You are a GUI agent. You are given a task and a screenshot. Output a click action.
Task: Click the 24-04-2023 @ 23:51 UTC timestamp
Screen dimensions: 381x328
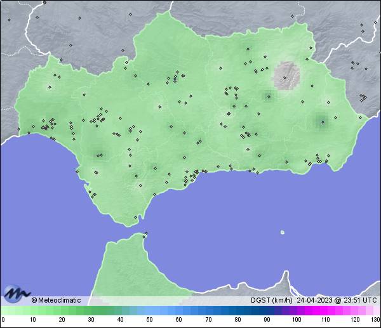[337, 300]
